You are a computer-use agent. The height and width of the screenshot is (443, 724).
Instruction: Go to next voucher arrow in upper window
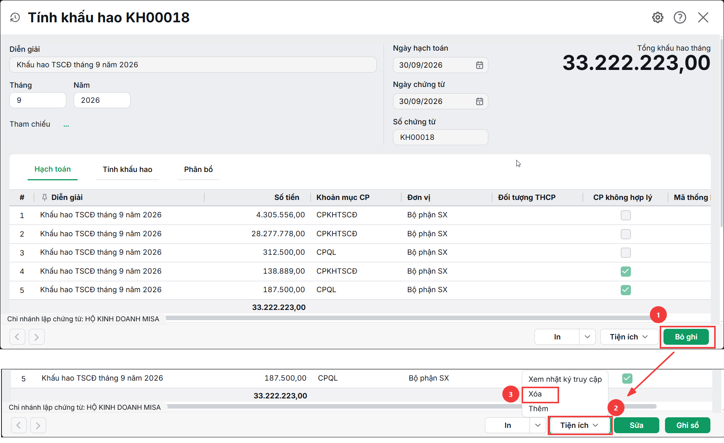point(37,337)
